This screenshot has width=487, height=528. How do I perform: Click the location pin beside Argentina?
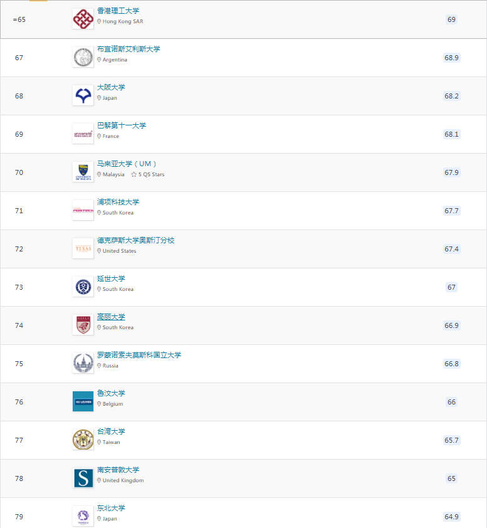pyautogui.click(x=99, y=60)
